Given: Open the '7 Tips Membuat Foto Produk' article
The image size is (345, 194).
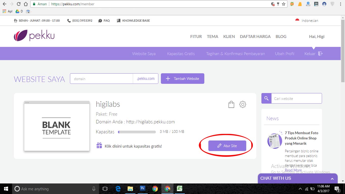Looking at the screenshot, I should (302, 138).
